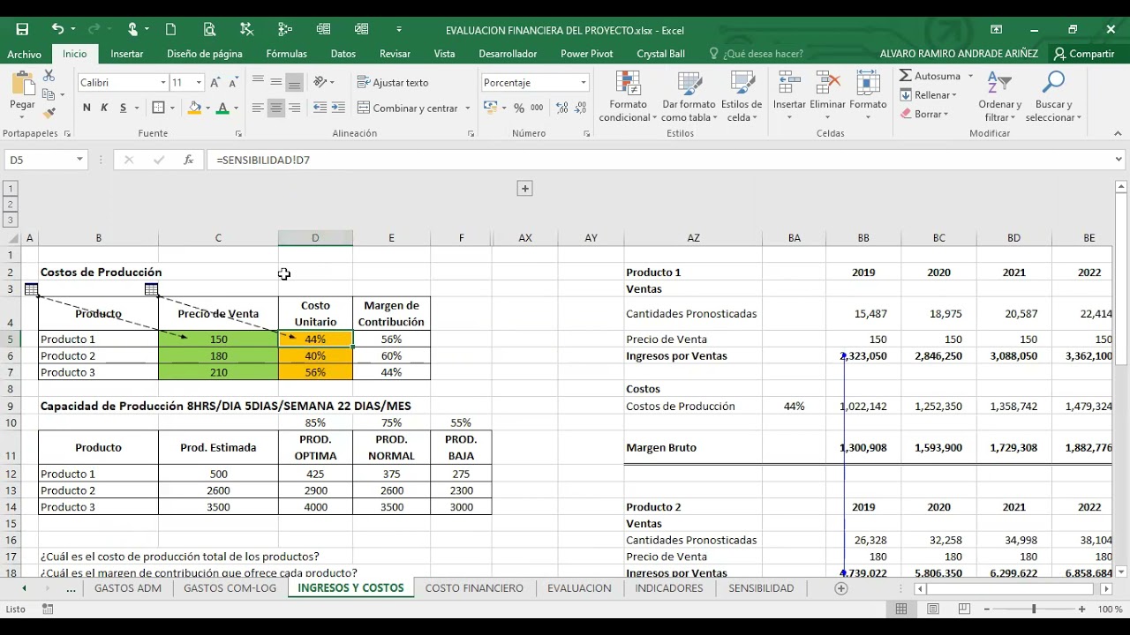Image resolution: width=1130 pixels, height=635 pixels.
Task: Click the Fill Color paint bucket icon
Action: click(x=195, y=108)
